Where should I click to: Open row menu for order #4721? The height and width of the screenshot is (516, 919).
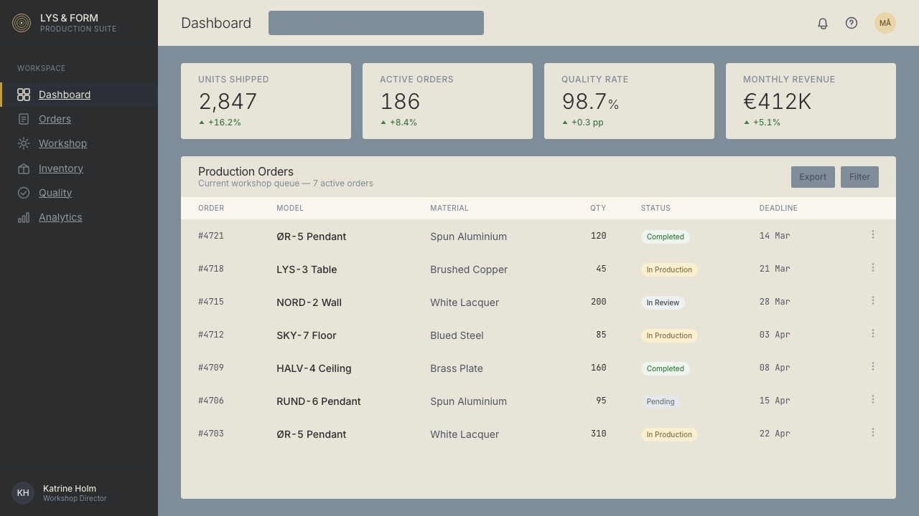click(x=873, y=235)
